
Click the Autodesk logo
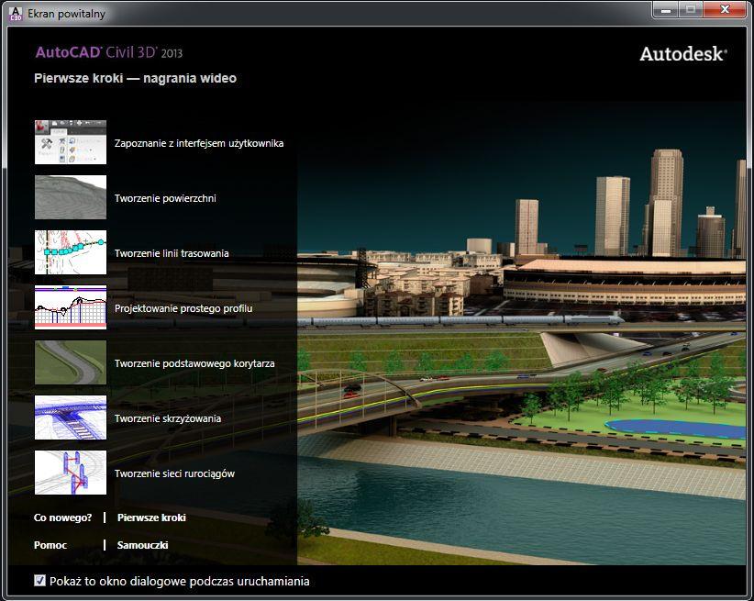click(683, 54)
